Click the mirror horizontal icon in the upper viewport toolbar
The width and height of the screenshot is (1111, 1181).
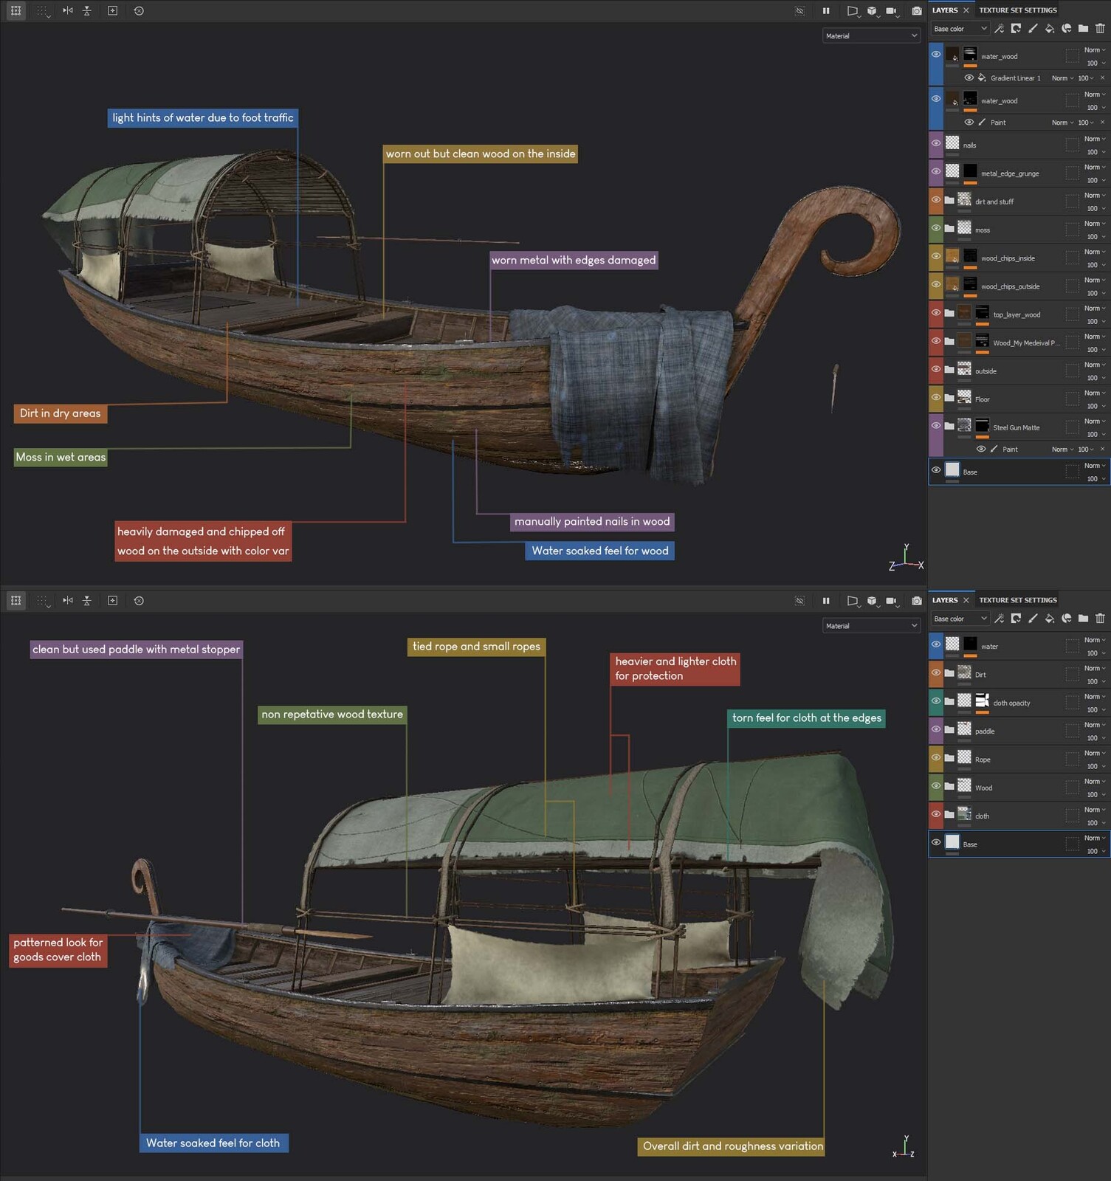point(67,11)
